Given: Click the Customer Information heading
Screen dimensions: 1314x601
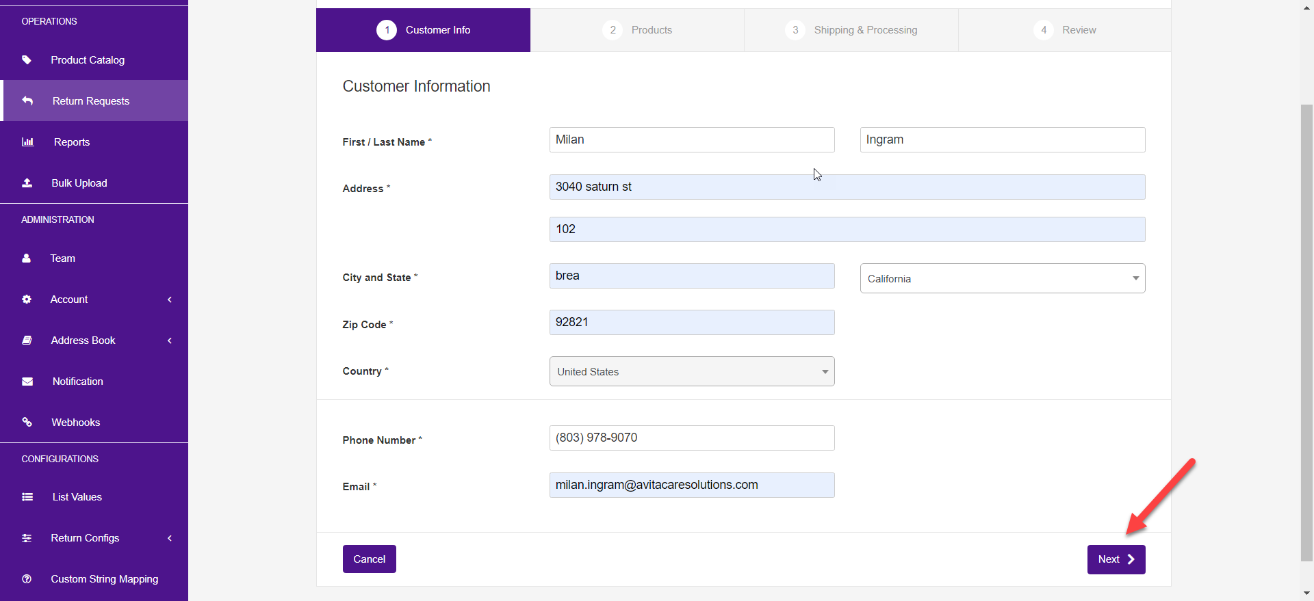Looking at the screenshot, I should pyautogui.click(x=416, y=86).
